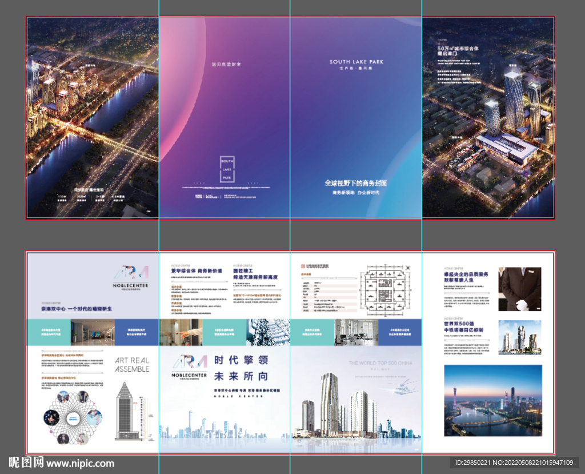Viewport: 585px width, 474px height.
Task: Click the three-tower daytime rendering thumbnail
Action: pyautogui.click(x=520, y=337)
